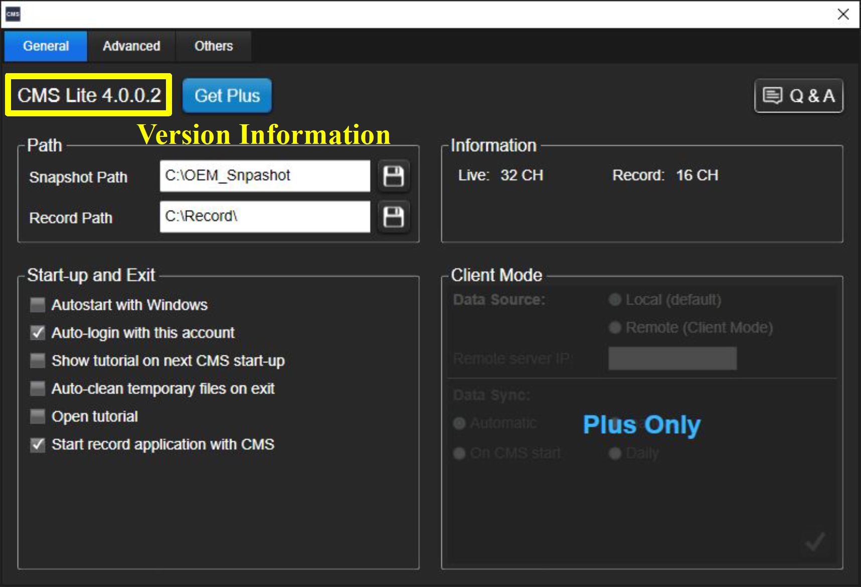861x587 pixels.
Task: Click the checkmark confirm icon in Client Mode
Action: 815,541
